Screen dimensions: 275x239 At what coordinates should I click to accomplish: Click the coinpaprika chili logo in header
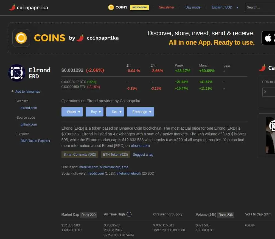[12, 7]
